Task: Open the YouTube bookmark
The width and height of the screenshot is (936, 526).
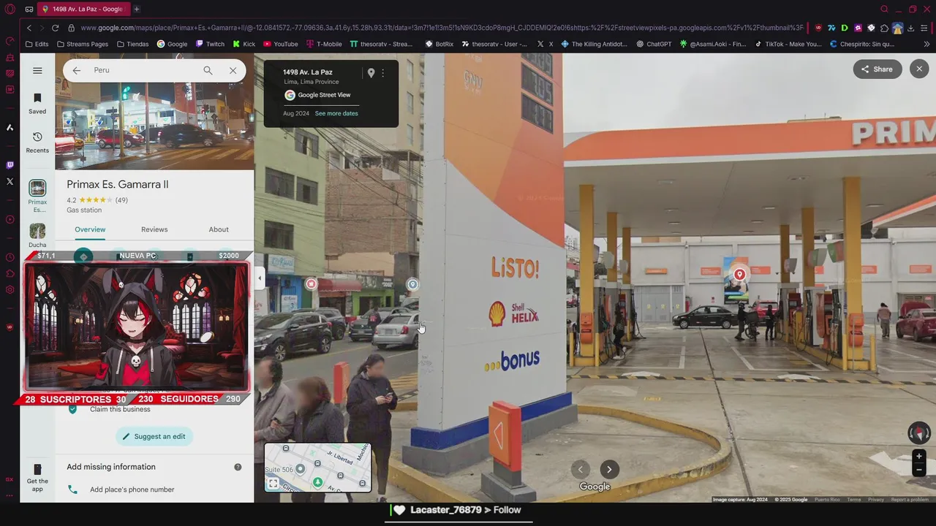Action: pos(280,44)
